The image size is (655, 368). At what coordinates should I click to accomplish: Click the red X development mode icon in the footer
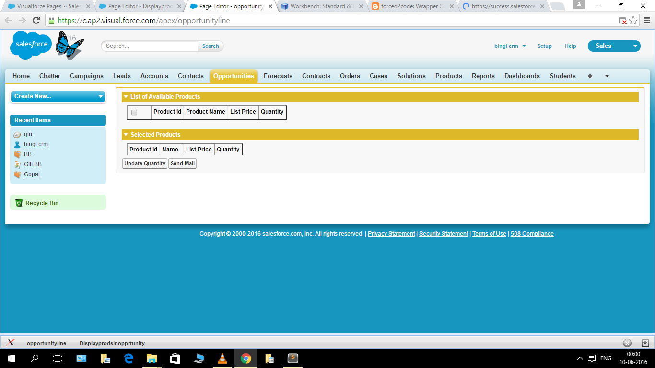click(x=11, y=342)
